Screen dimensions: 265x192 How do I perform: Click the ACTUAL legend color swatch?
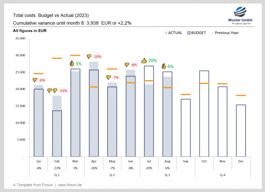click(166, 32)
